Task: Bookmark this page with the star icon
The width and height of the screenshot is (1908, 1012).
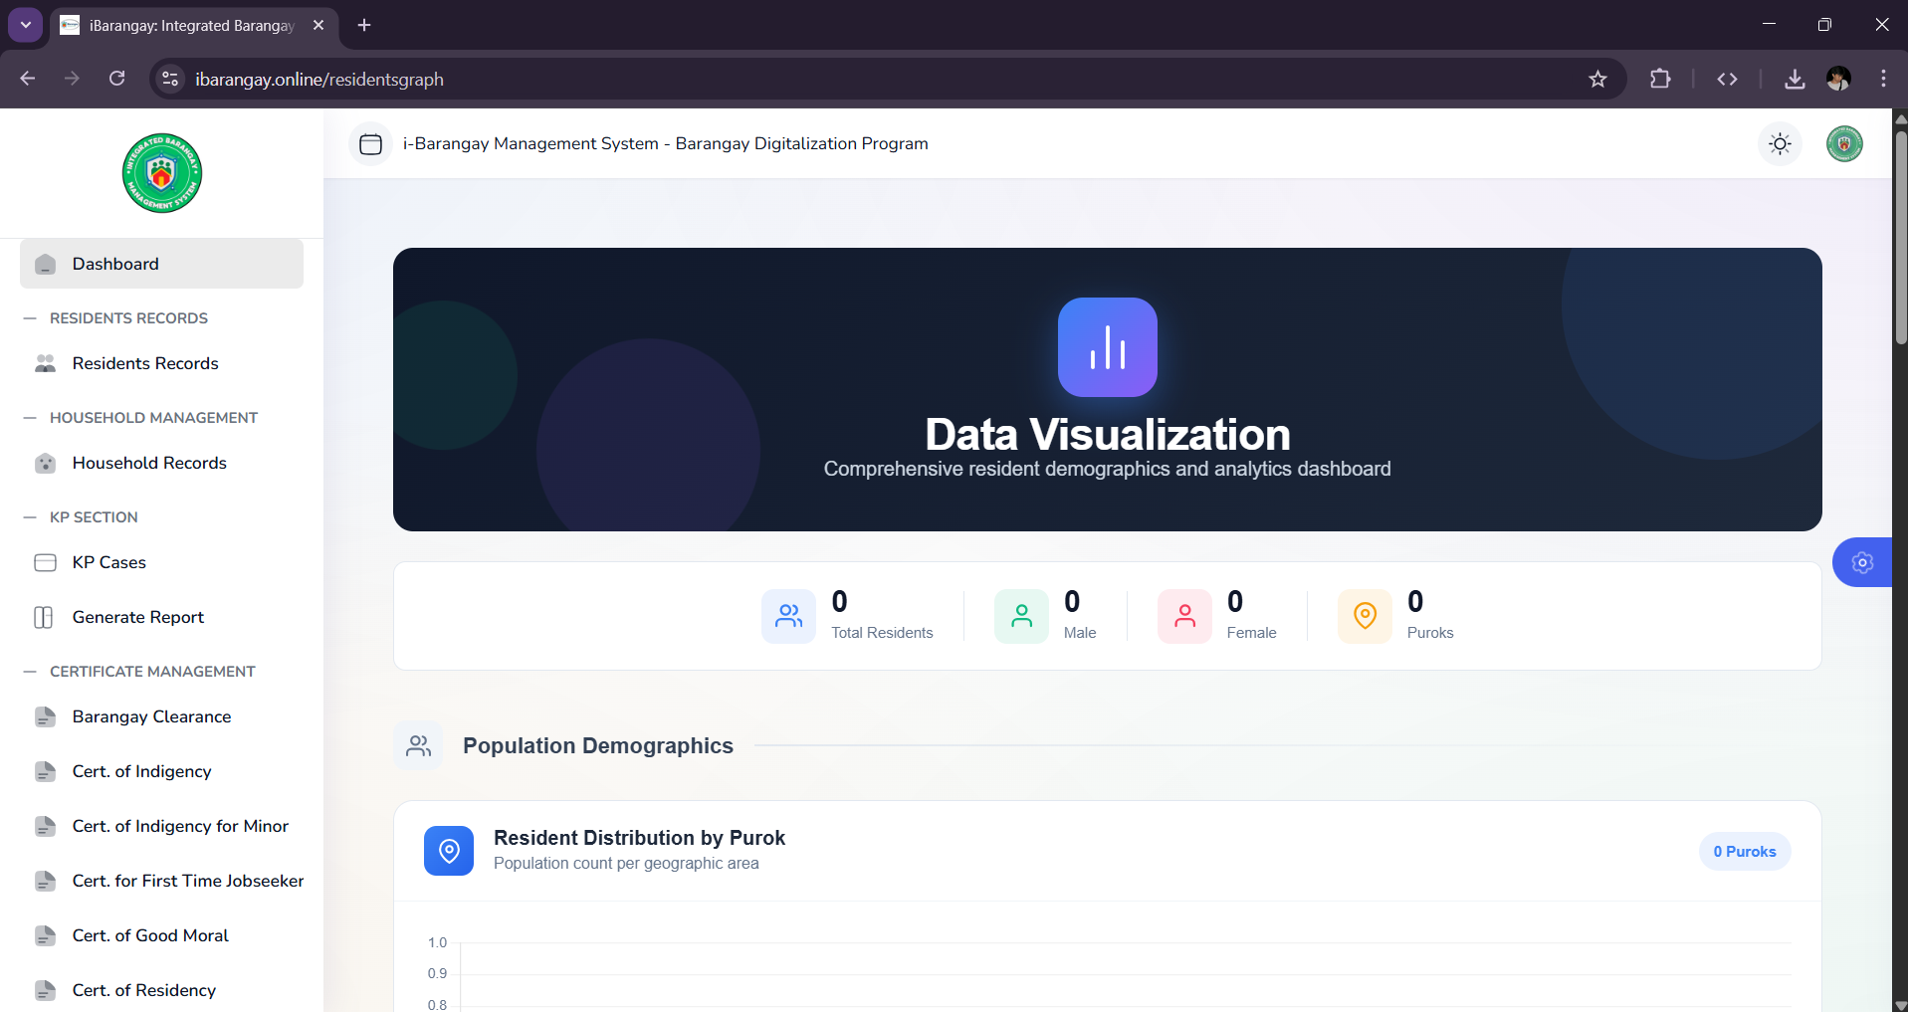Action: coord(1597,80)
